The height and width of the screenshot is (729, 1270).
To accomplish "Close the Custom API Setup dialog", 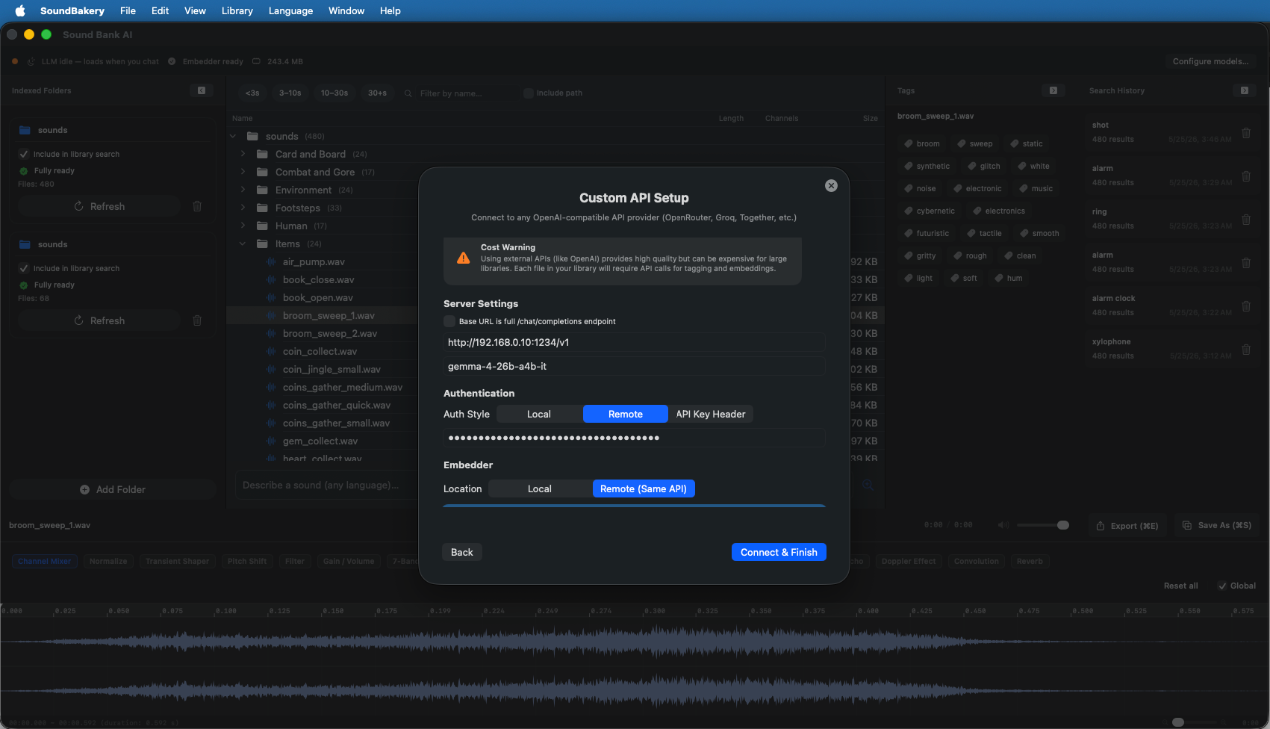I will pyautogui.click(x=831, y=186).
